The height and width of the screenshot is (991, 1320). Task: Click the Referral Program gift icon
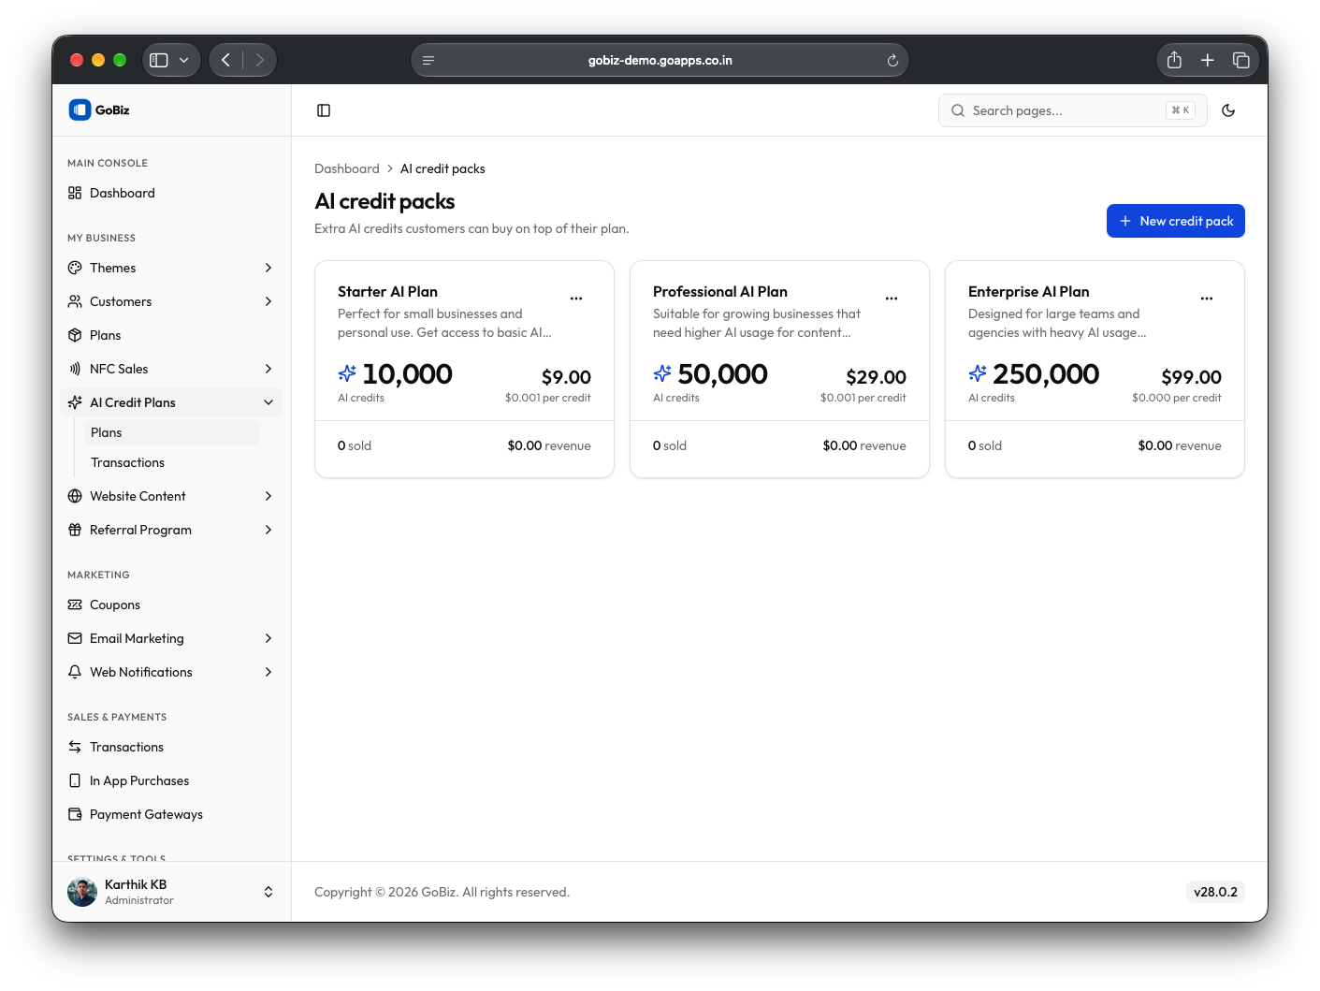(x=75, y=530)
